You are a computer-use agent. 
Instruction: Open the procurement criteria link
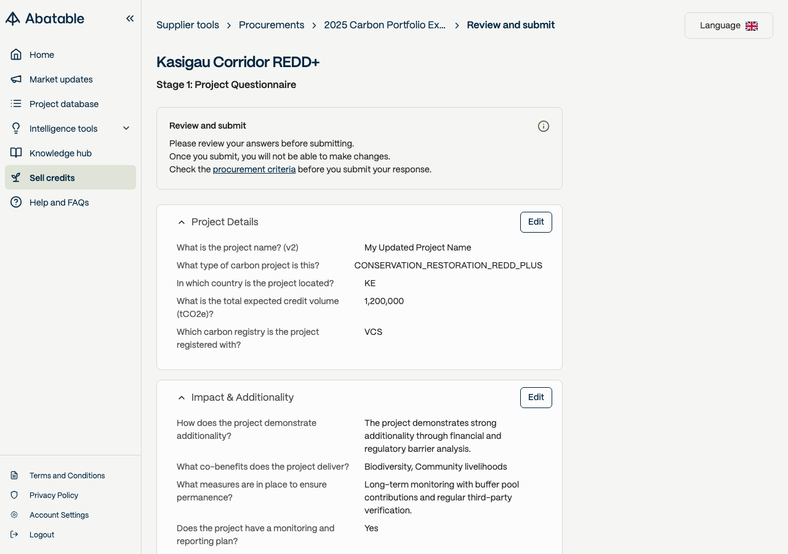[254, 169]
